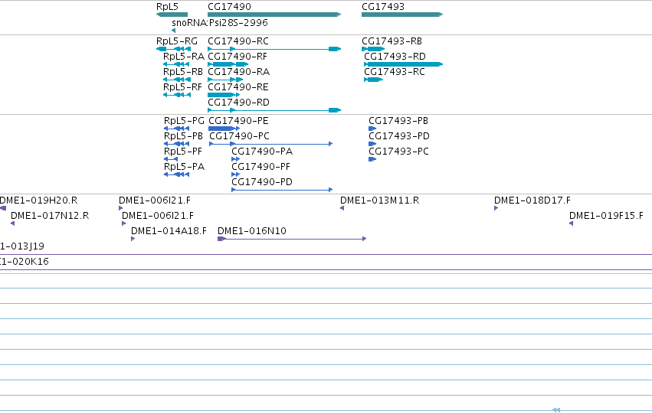Click the RpL5-RB transcript label

(183, 72)
